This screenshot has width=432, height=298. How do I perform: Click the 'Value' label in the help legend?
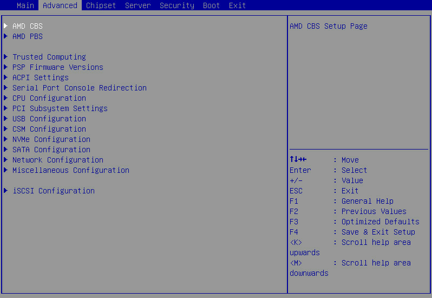point(352,180)
